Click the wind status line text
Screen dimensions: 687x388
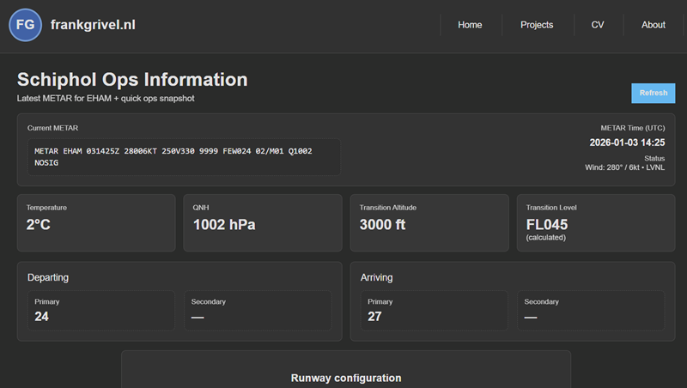(624, 167)
